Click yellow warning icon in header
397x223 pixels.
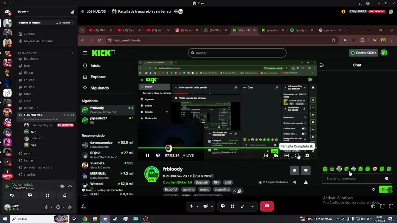pyautogui.click(x=343, y=11)
